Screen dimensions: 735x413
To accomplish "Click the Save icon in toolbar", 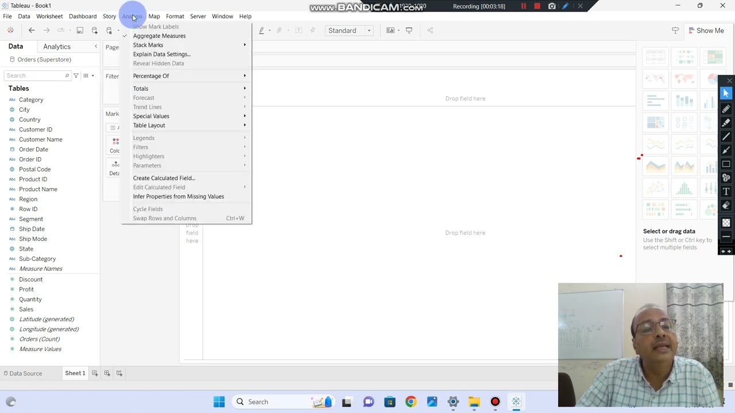I will [80, 30].
